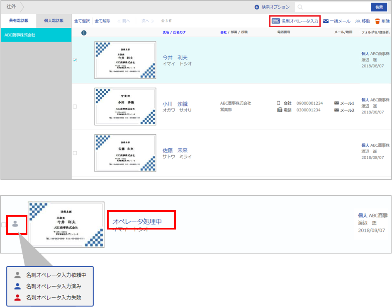
Task: Go to next page with 次へ
Action: pyautogui.click(x=145, y=21)
